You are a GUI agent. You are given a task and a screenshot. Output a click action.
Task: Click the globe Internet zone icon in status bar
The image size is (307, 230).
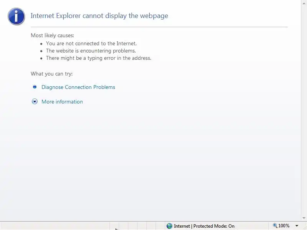(x=169, y=226)
